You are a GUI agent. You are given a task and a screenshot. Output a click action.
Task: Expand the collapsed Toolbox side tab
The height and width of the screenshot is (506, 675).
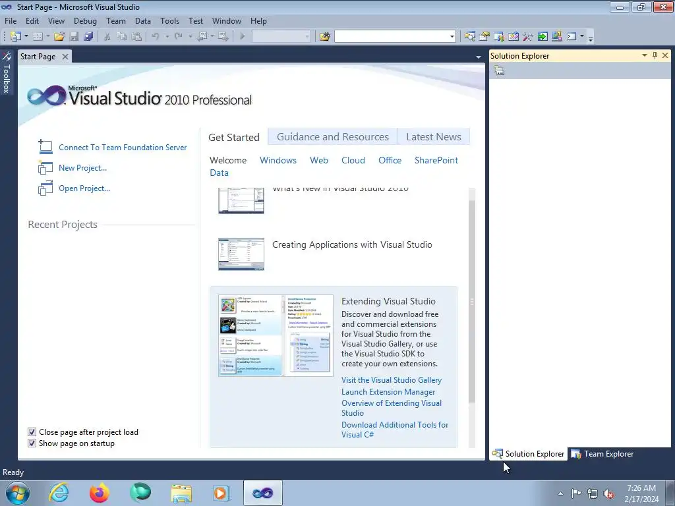pyautogui.click(x=6, y=72)
